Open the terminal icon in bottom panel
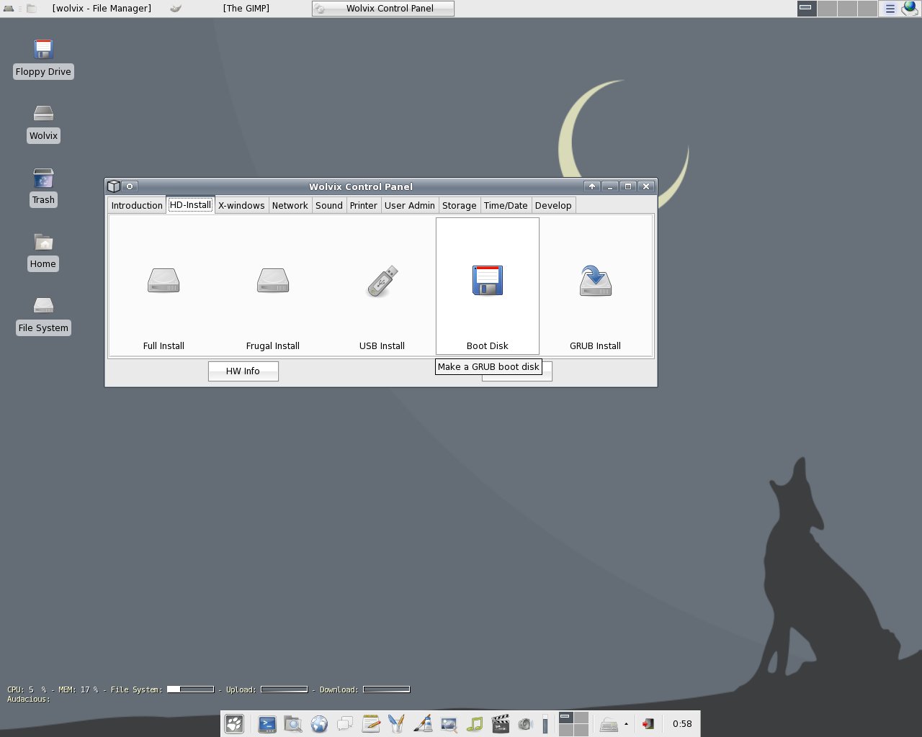The width and height of the screenshot is (922, 737). coord(267,724)
